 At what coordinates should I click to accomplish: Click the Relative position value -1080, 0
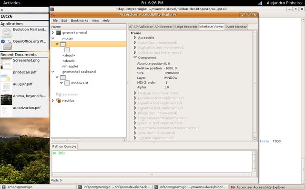click(171, 68)
